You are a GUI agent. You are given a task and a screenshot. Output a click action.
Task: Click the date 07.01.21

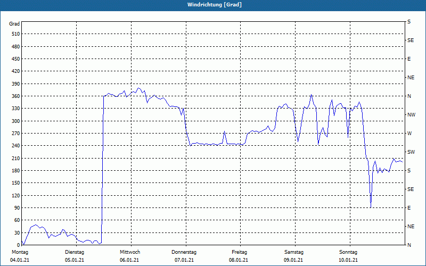184,260
